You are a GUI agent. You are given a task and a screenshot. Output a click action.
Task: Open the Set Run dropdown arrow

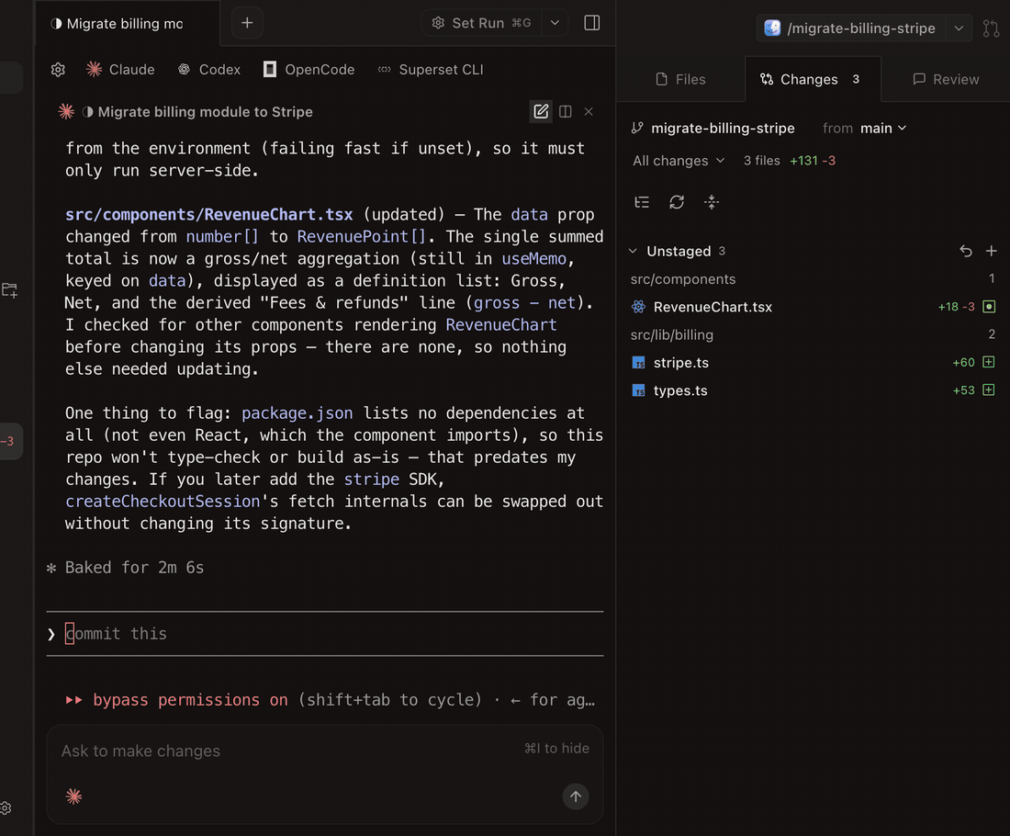[555, 23]
